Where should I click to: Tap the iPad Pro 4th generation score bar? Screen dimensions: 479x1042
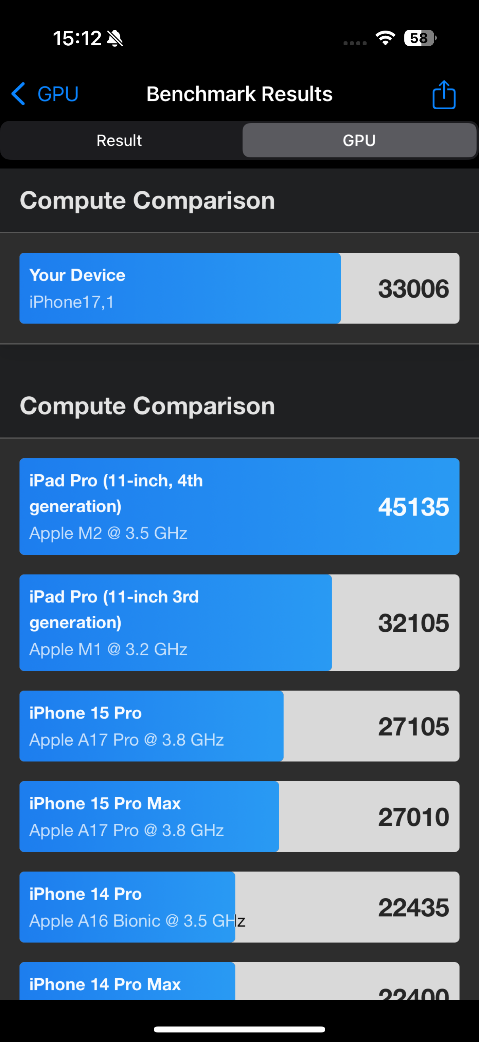[239, 506]
